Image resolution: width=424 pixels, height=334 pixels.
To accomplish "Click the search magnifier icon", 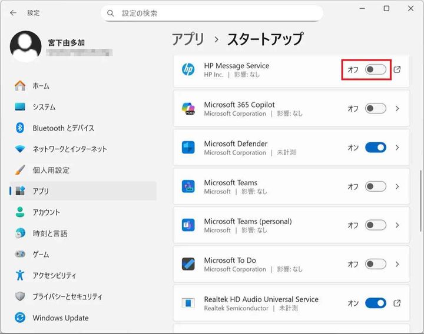I will point(111,13).
